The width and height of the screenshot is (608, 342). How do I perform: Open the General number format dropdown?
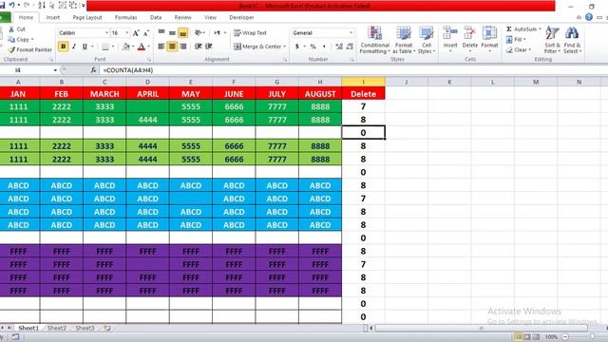tap(351, 33)
